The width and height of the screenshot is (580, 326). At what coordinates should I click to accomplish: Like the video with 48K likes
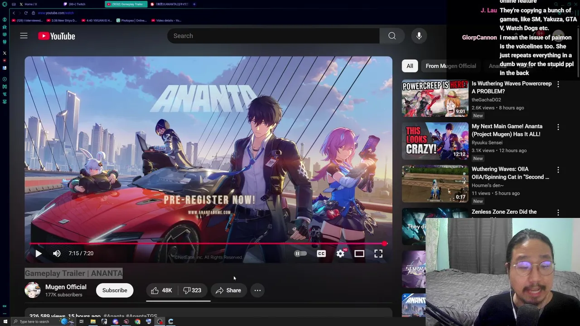161,290
